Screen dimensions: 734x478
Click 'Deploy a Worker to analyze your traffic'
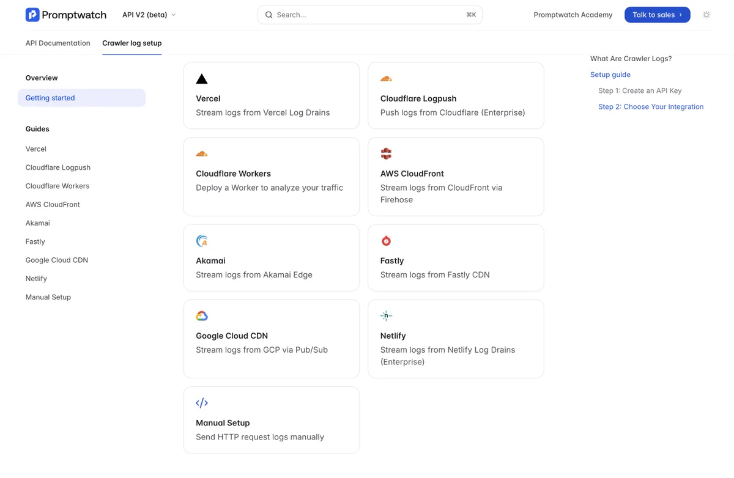[x=270, y=188]
